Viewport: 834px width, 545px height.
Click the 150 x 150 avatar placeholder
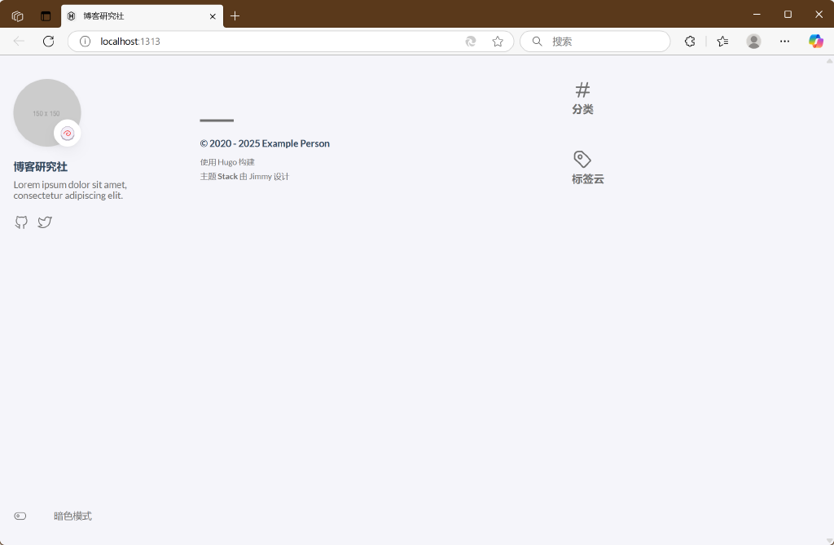[47, 112]
